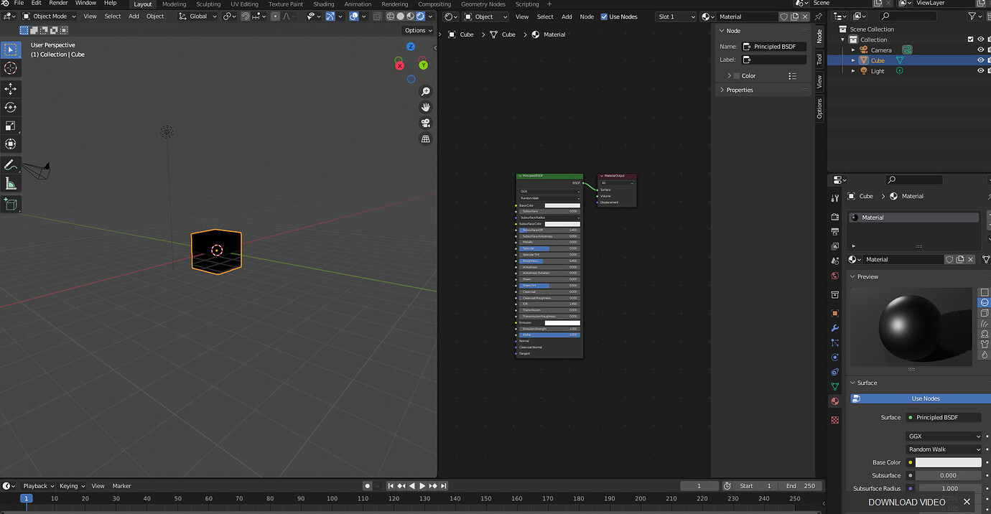Click the Subsurface value slider in properties
This screenshot has height=514, width=991.
(x=948, y=475)
